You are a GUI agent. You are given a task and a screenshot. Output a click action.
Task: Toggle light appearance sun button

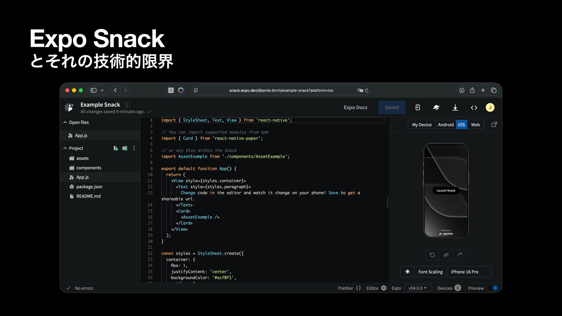[x=407, y=272]
